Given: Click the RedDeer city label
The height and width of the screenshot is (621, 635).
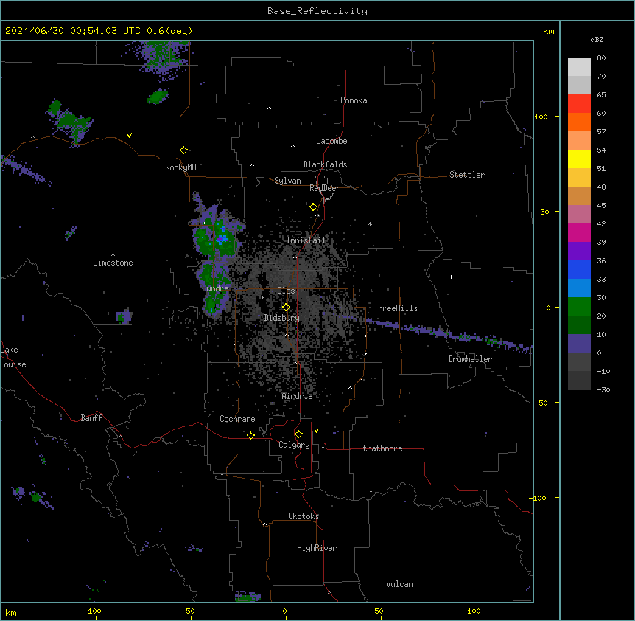Looking at the screenshot, I should 324,188.
